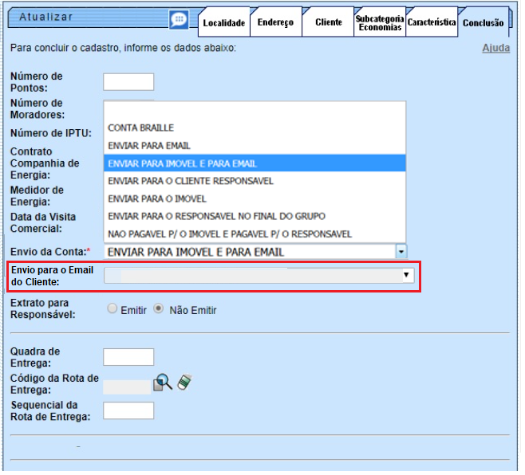Focus the Quadra de Entrega text box
This screenshot has height=475, width=525.
128,357
